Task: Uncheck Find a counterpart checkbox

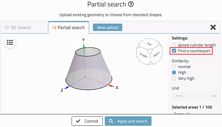Action: (174, 51)
